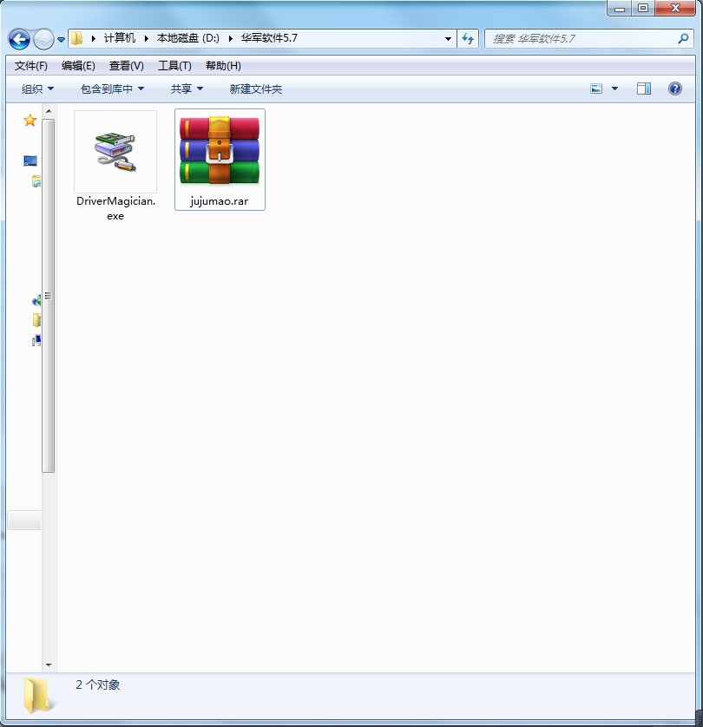Viewport: 703px width, 727px height.
Task: Click the folder icon in address bar
Action: (x=77, y=38)
